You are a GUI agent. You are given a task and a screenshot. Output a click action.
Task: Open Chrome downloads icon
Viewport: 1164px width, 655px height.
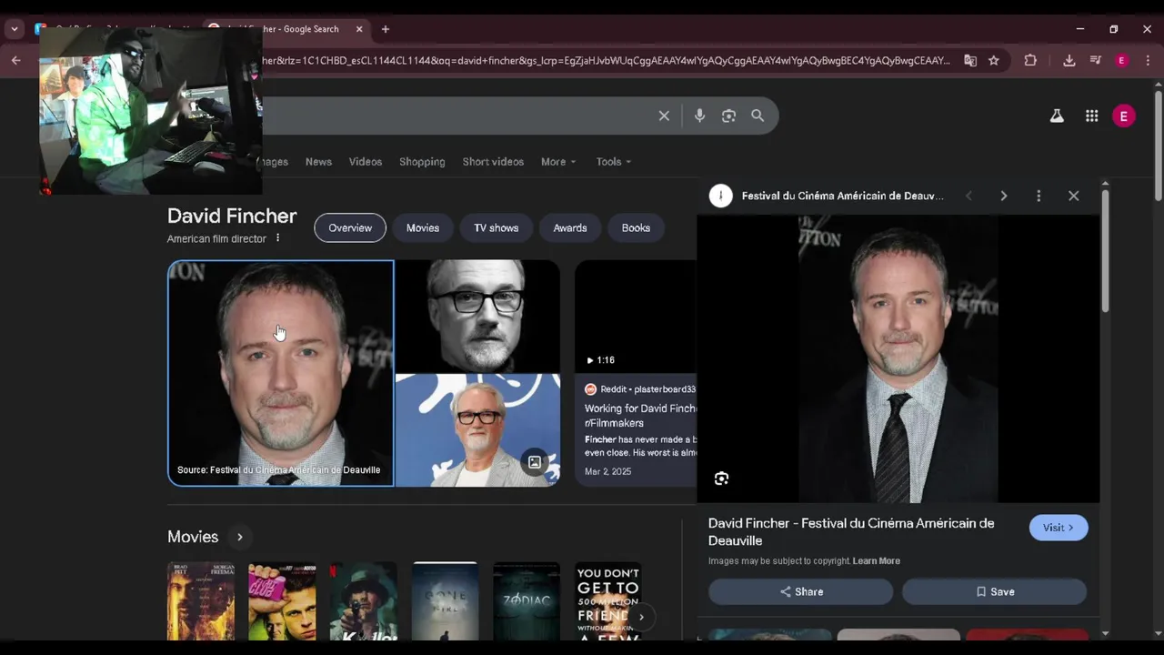pyautogui.click(x=1069, y=60)
